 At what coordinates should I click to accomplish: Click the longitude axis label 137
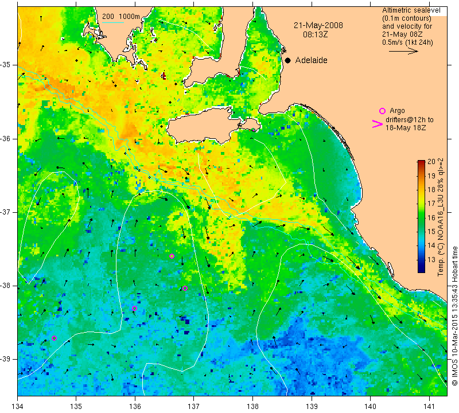[194, 406]
